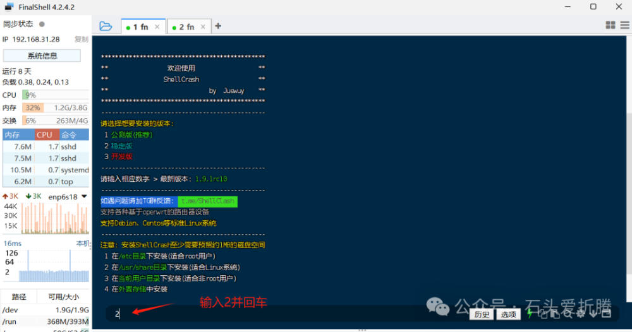The width and height of the screenshot is (632, 332).
Task: Click the 路径 column header
Action: pos(19,297)
